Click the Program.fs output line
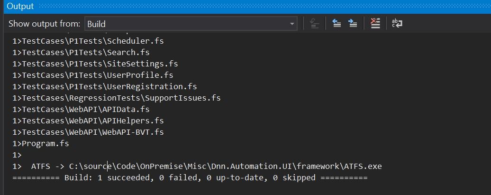 click(x=41, y=144)
